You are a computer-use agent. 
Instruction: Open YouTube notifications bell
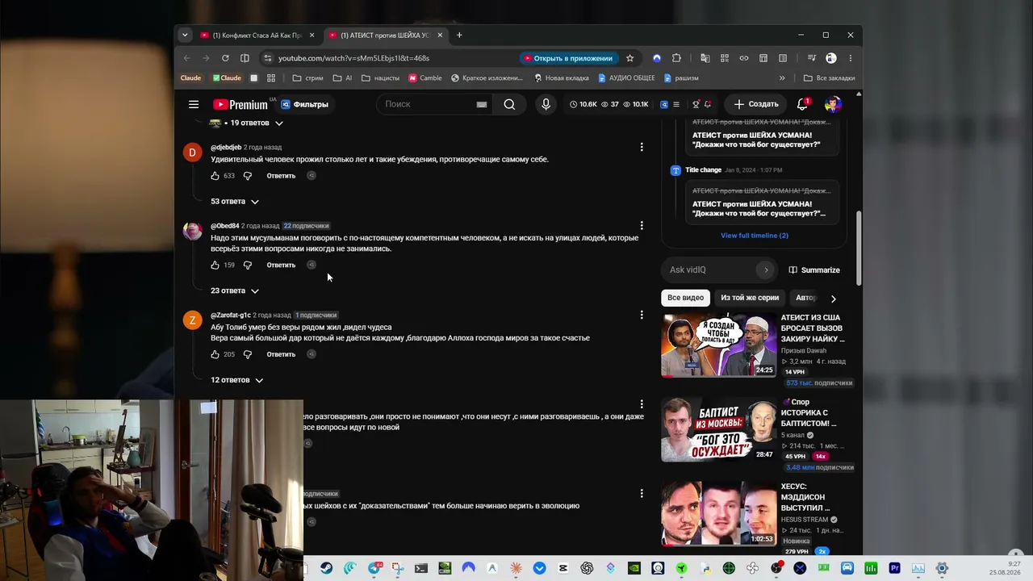(x=802, y=104)
